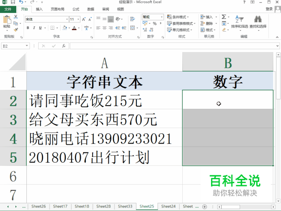Toggle top vertical align

pos(98,19)
